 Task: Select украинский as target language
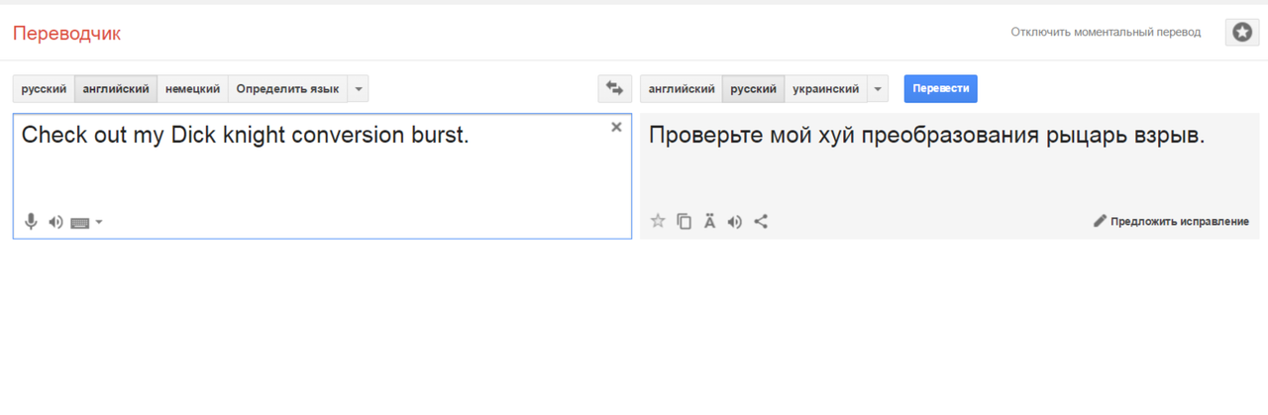coord(826,88)
